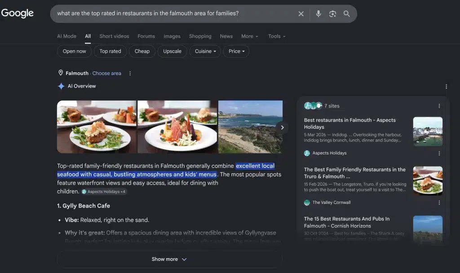Advance the image carousel with the arrow
This screenshot has height=273, width=460.
(x=282, y=128)
